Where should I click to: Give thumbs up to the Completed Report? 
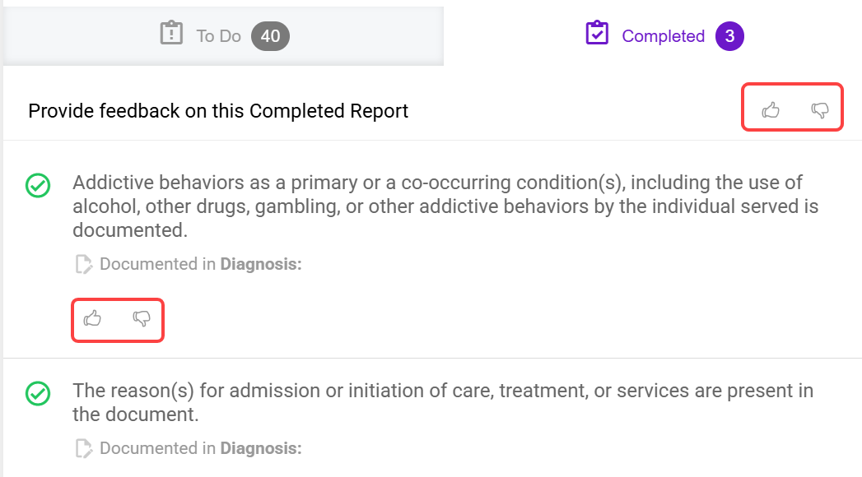pos(771,110)
